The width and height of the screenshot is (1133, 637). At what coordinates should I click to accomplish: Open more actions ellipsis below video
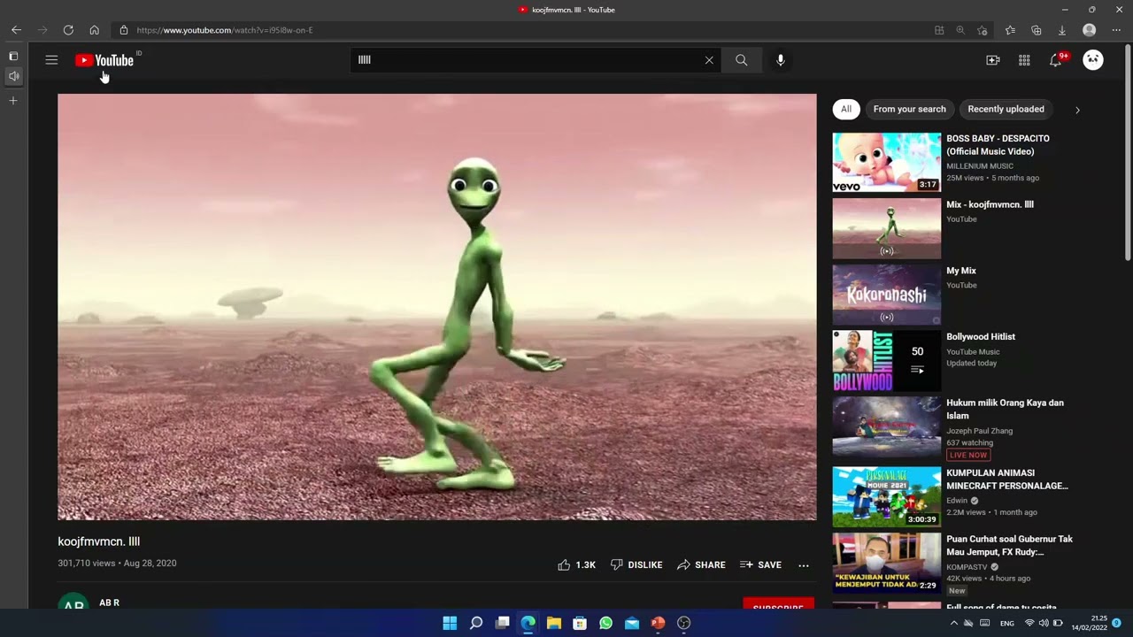tap(804, 564)
